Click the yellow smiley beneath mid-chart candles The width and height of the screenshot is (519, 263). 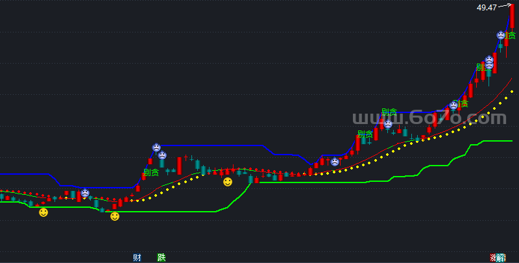point(228,182)
